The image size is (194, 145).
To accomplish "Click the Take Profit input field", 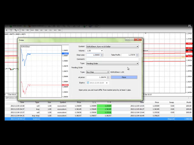I will [129, 55].
